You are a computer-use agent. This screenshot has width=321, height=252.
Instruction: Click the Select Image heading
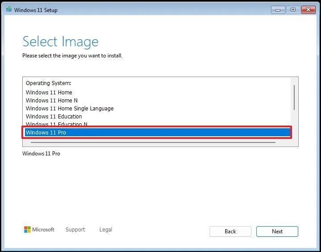[60, 42]
